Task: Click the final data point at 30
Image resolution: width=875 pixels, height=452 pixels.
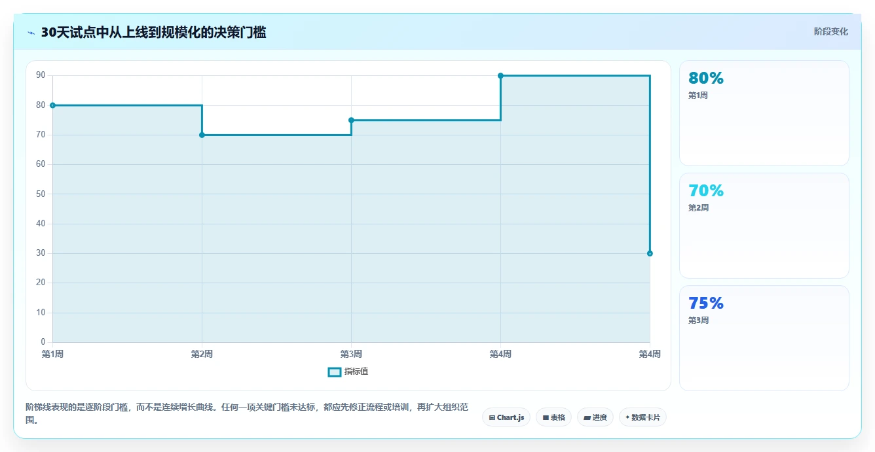Action: [x=650, y=253]
